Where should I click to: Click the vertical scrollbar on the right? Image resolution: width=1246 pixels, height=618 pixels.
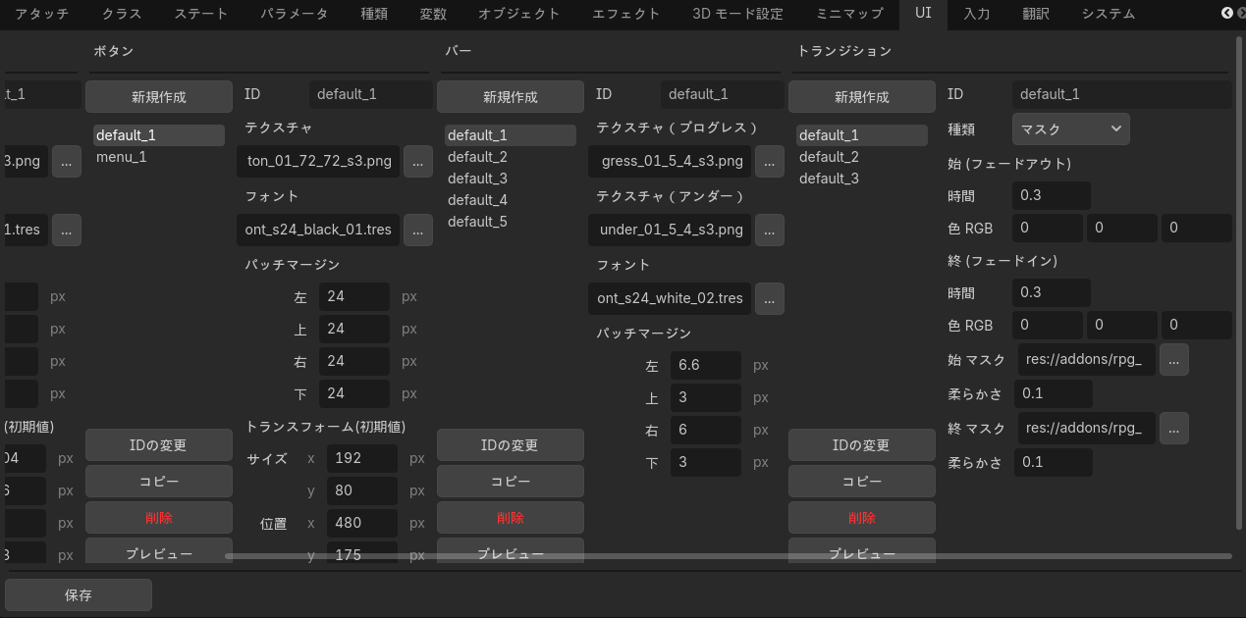(1239, 284)
